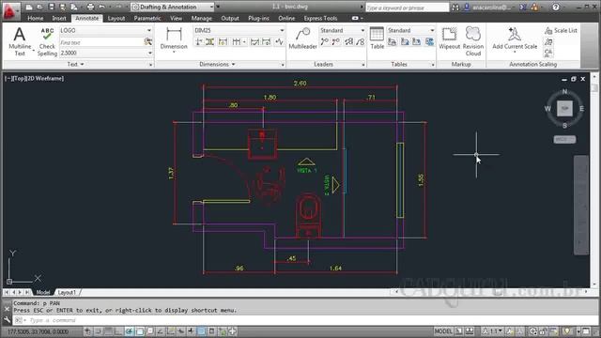Toggle Grid display in status bar
Screen dimensions: 601x338
[x=109, y=331]
